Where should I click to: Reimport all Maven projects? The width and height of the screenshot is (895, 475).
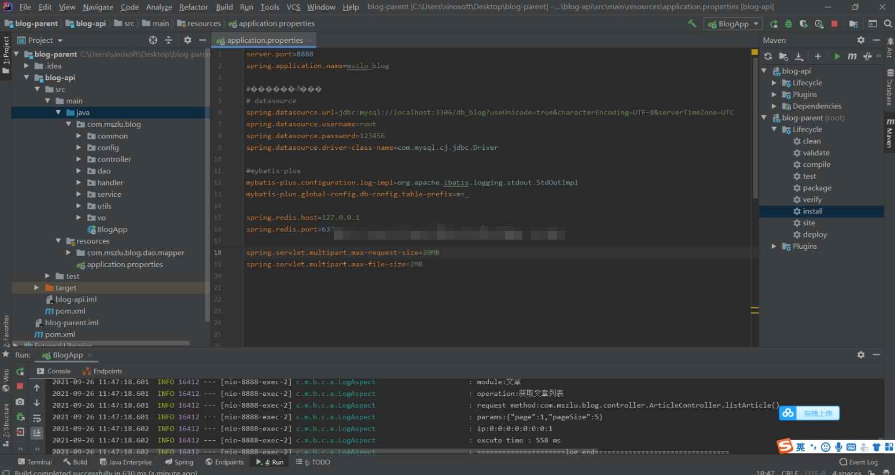click(x=768, y=56)
